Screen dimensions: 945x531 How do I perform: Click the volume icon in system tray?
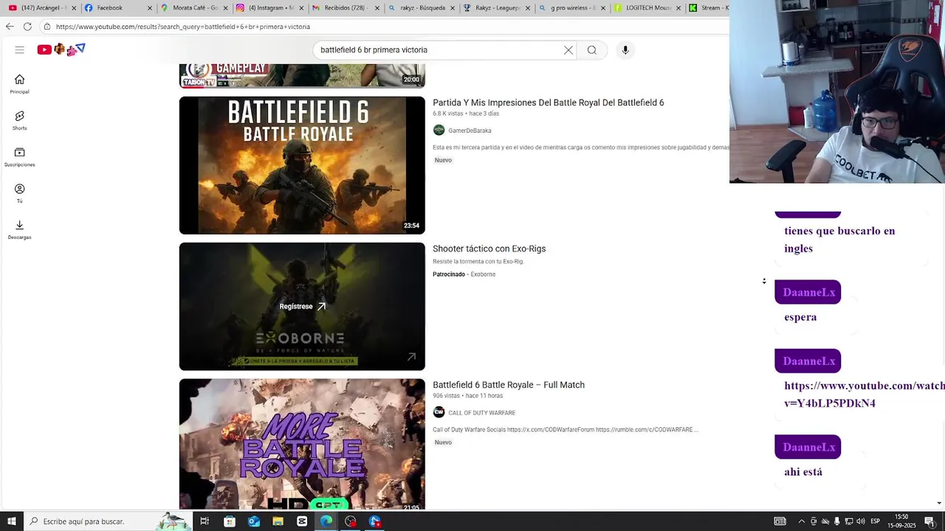[861, 521]
